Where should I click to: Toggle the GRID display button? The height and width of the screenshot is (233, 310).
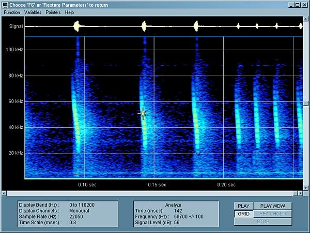pos(243,214)
